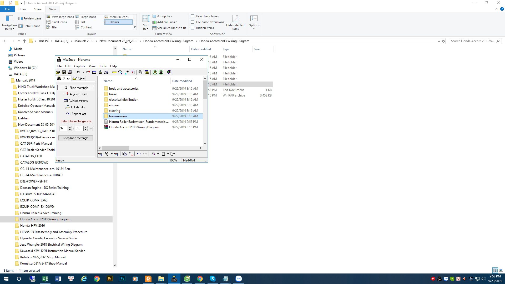Open the ruler tool in MWSnap
Viewport: 505px width, 284px height.
pos(114,72)
